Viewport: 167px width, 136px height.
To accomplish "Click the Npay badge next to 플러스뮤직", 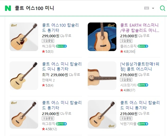I will click(x=143, y=46).
